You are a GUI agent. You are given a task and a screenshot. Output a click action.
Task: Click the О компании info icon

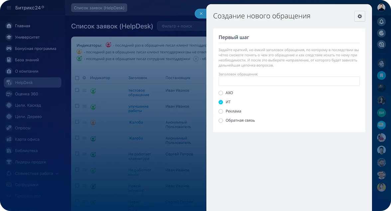(x=9, y=71)
